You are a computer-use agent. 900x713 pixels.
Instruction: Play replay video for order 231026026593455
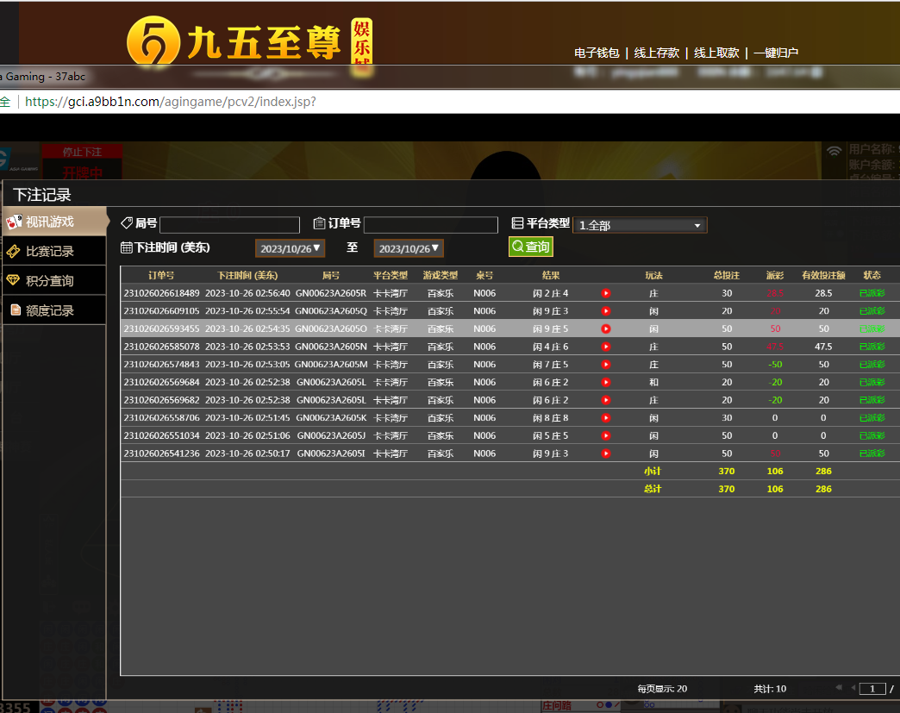[x=605, y=329]
